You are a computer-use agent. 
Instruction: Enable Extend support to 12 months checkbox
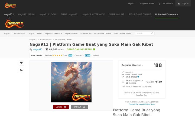click(x=123, y=82)
